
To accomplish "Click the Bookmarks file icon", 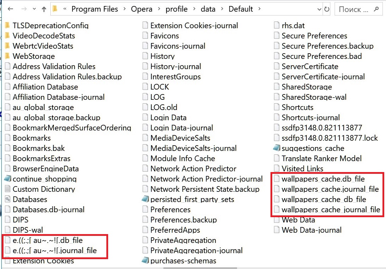I will coord(8,138).
